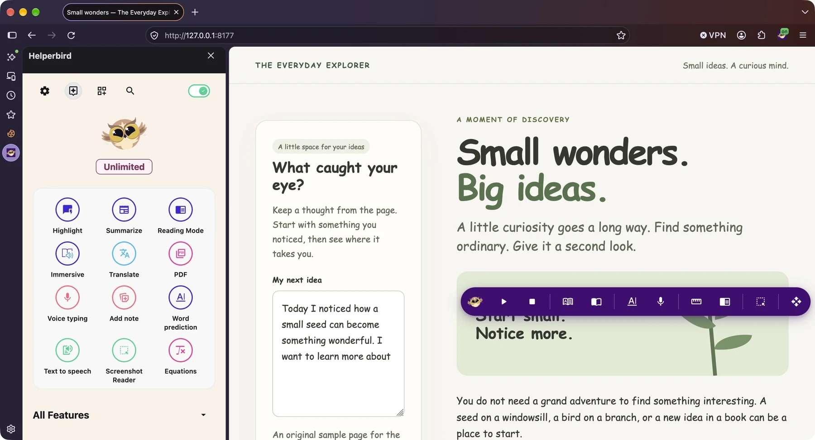Click the owl logo on the floating toolbar
The image size is (815, 440).
pyautogui.click(x=475, y=301)
